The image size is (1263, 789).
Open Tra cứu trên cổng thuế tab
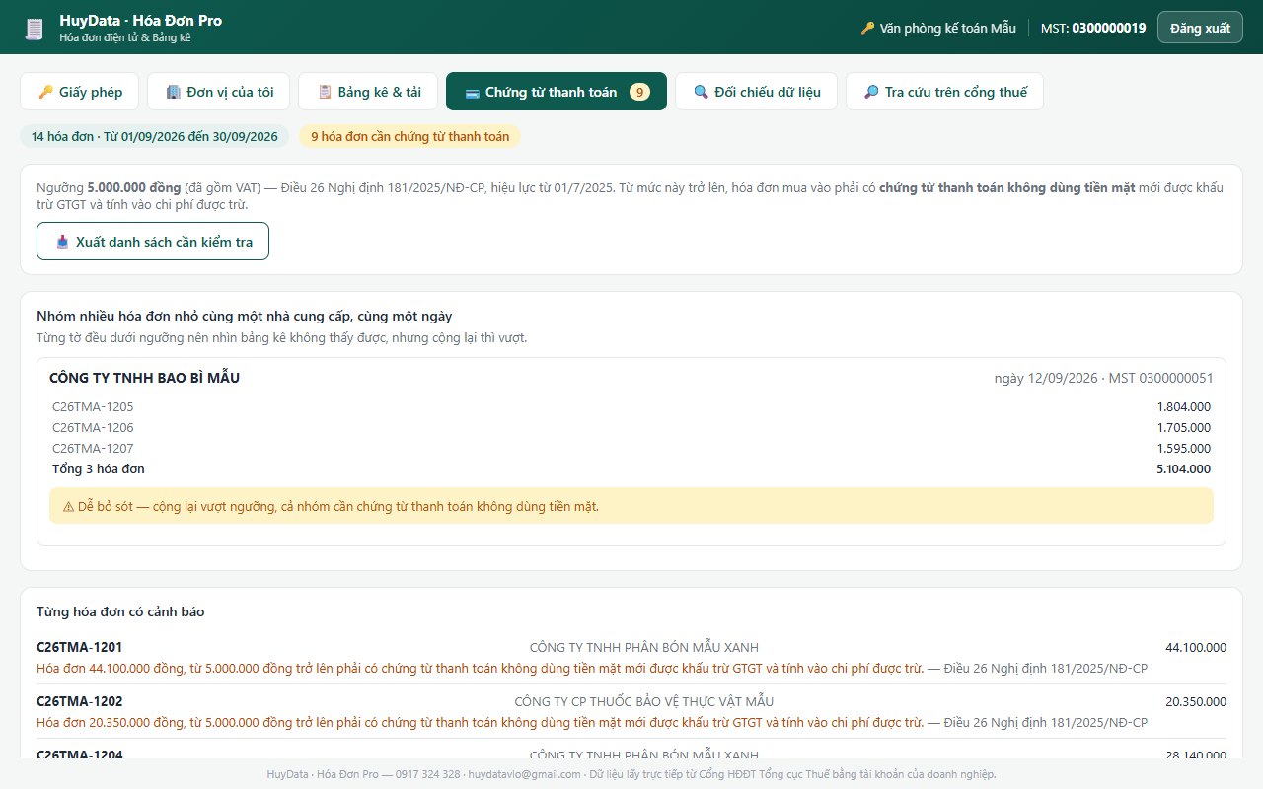pos(944,92)
